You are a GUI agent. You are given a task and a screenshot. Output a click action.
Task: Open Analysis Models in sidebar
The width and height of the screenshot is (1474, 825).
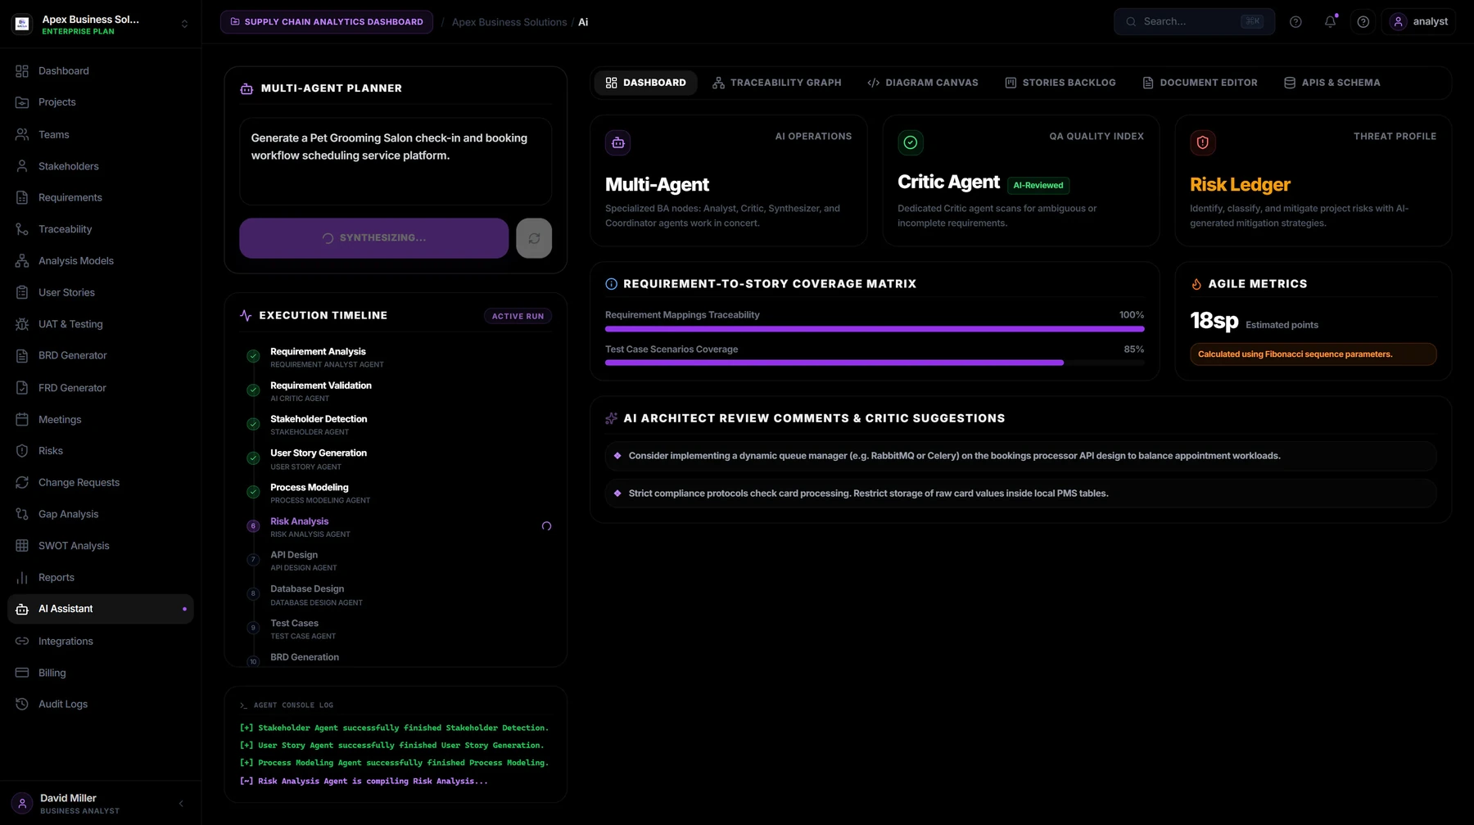(101, 261)
